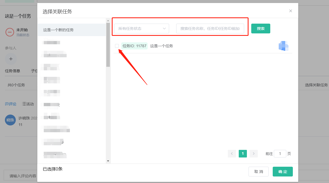Viewport: 329px width, 183px height.
Task: Open 任务信息 tab in background page
Action: pyautogui.click(x=13, y=71)
